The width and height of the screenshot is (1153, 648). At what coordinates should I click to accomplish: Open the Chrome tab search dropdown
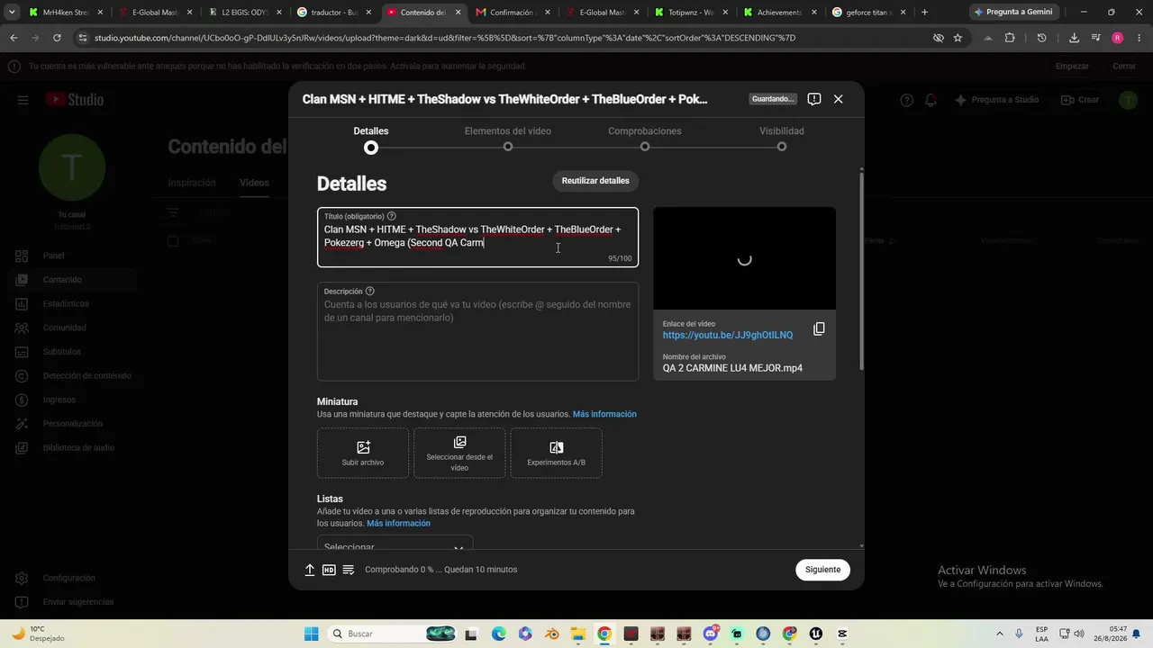tap(12, 13)
